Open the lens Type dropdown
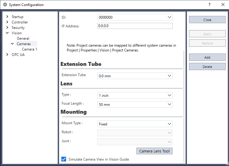This screenshot has height=166, width=229. pyautogui.click(x=135, y=95)
